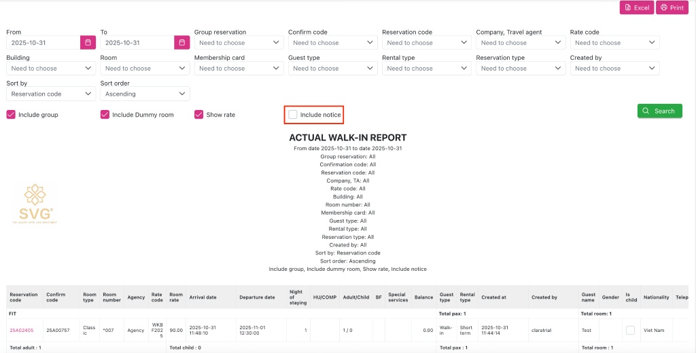Uncheck Include Dummy room checkbox
Viewport: 696px width, 353px height.
pyautogui.click(x=105, y=115)
